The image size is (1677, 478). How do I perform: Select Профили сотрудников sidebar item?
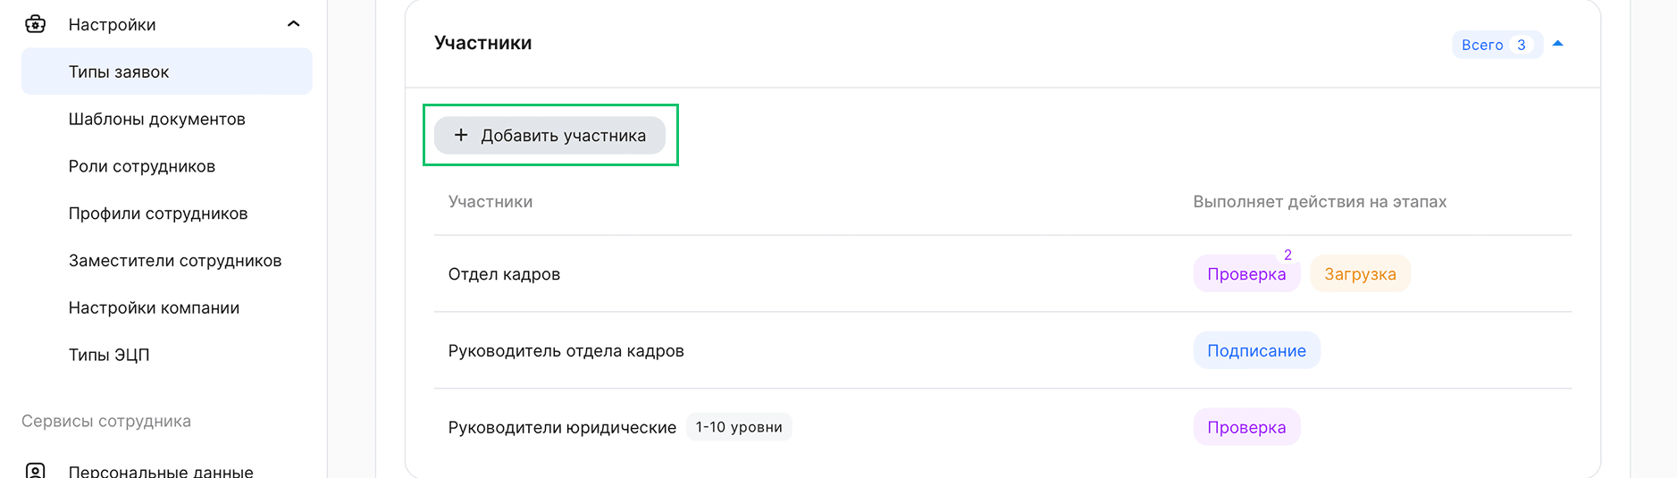point(157,214)
